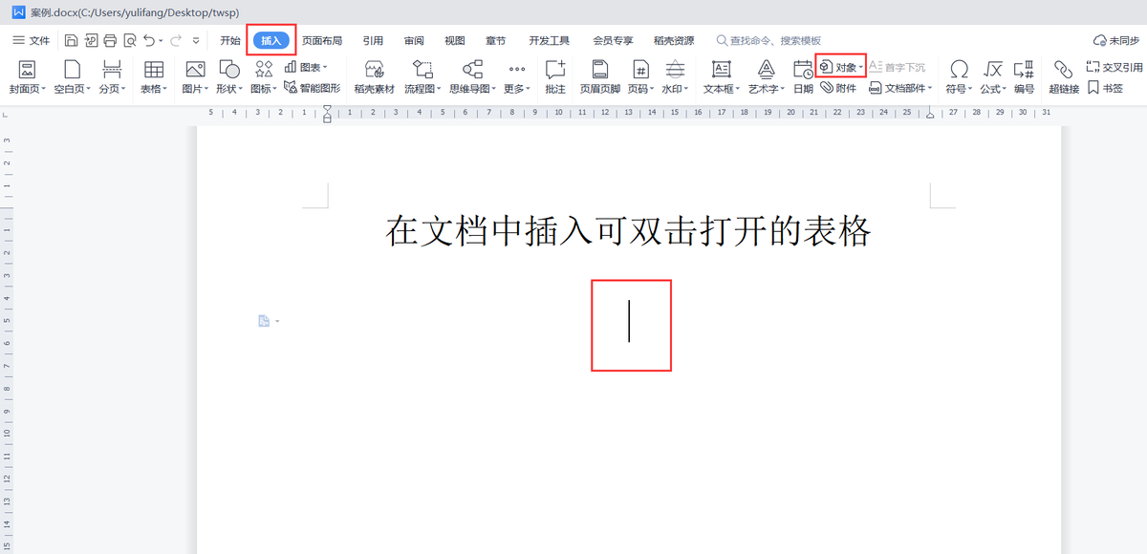Expand the Undo history dropdown arrow
1147x554 pixels.
coord(161,40)
